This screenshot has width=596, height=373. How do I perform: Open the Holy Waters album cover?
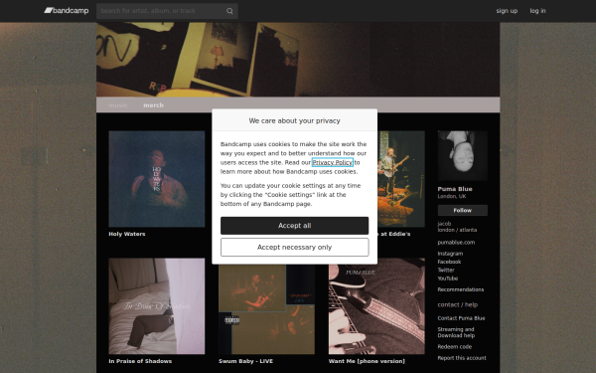point(157,179)
